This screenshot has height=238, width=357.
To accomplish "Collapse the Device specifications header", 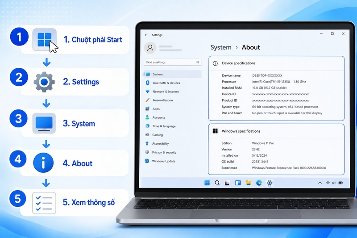I will coord(276,63).
